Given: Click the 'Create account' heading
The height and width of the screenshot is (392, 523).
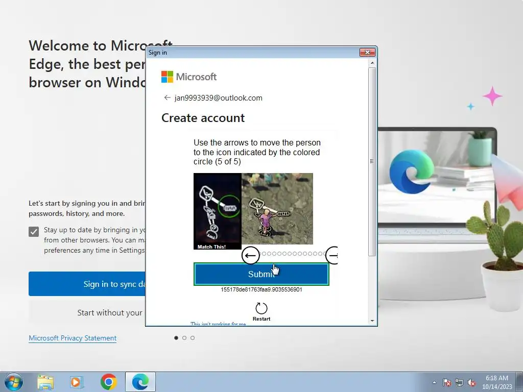Looking at the screenshot, I should point(203,118).
